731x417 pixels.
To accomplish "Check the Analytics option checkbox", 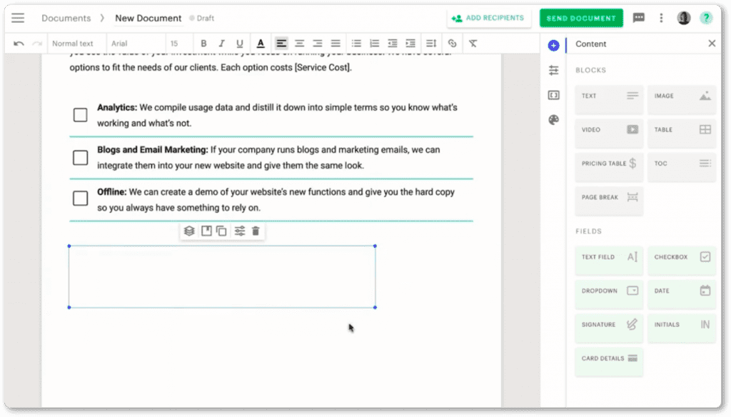I will pos(81,115).
